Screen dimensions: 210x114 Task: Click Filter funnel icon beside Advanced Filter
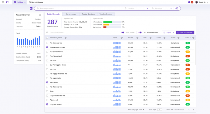(x=145, y=33)
